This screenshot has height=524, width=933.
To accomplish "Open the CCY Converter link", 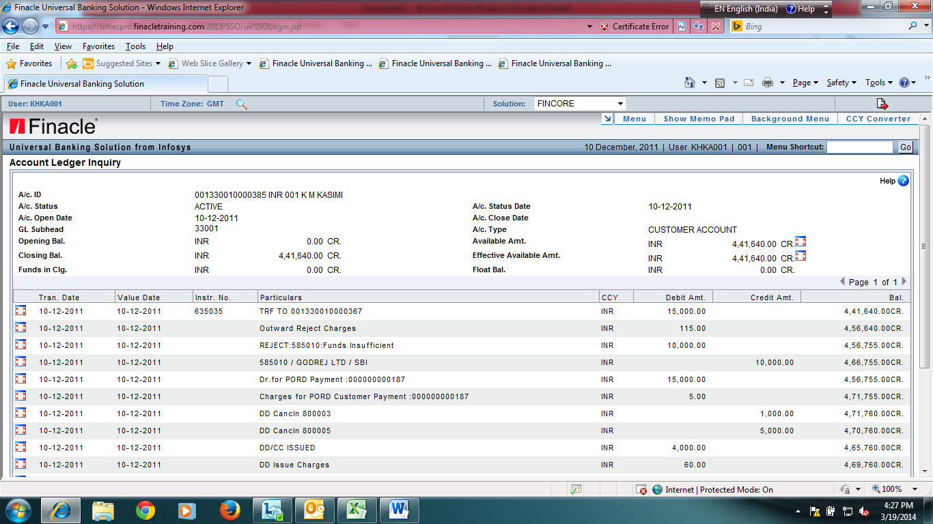I will 878,119.
